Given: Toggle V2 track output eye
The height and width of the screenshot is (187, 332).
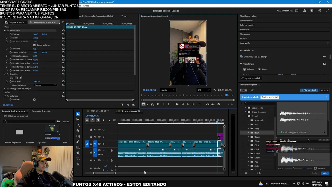Looking at the screenshot, I should click(x=103, y=137).
